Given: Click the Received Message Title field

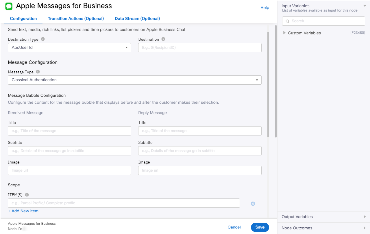Looking at the screenshot, I should [x=69, y=131].
